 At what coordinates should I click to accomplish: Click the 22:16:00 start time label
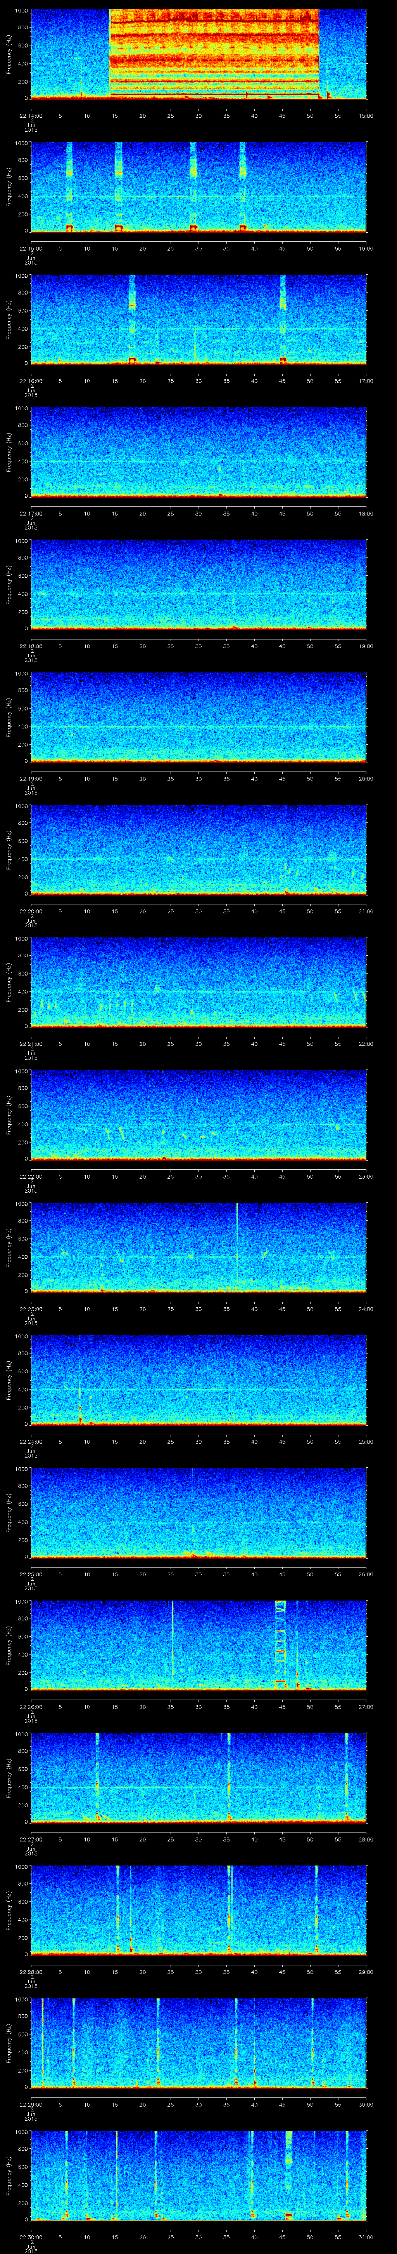click(x=31, y=381)
